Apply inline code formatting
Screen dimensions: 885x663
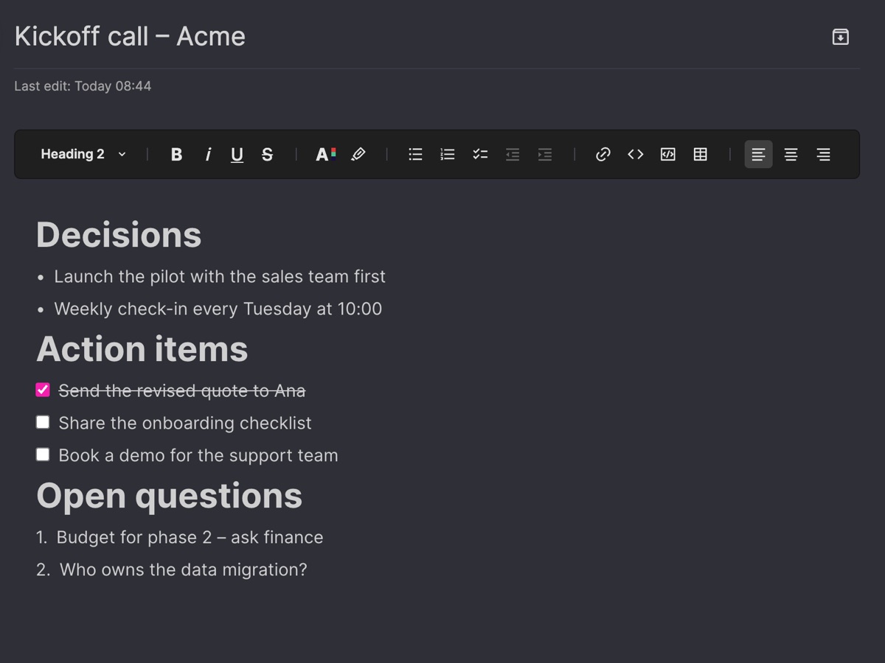tap(636, 154)
